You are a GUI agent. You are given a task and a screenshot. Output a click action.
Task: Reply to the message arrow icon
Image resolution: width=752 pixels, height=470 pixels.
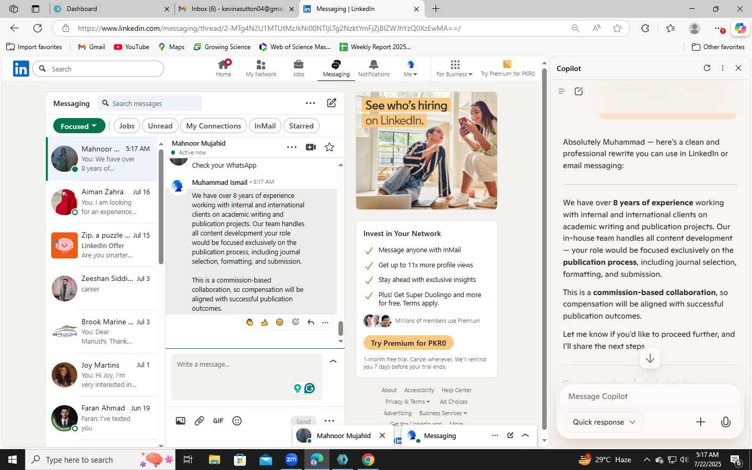pos(311,322)
